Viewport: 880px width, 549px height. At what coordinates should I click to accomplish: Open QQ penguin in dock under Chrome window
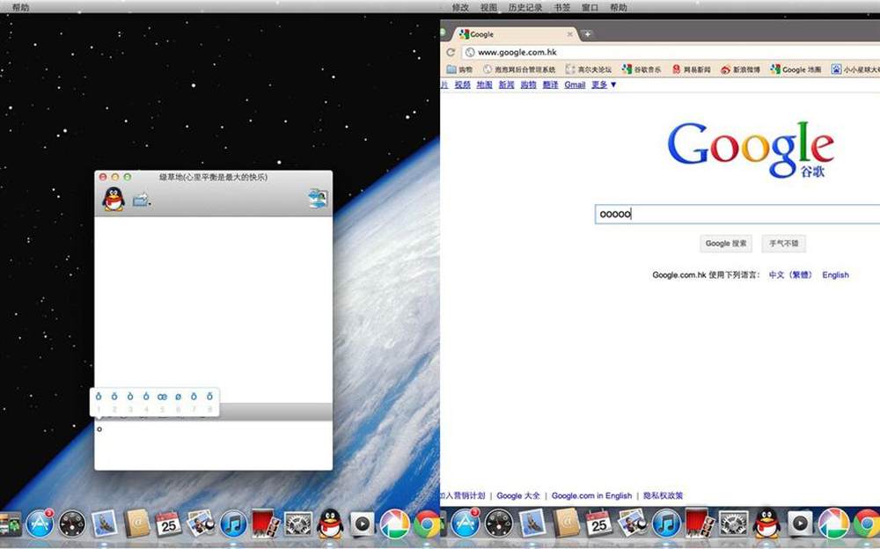pyautogui.click(x=766, y=523)
